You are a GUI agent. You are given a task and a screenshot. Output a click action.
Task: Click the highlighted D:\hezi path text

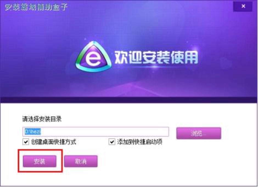[33, 132]
